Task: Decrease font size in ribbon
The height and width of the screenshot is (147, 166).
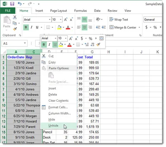Action: click(x=71, y=20)
